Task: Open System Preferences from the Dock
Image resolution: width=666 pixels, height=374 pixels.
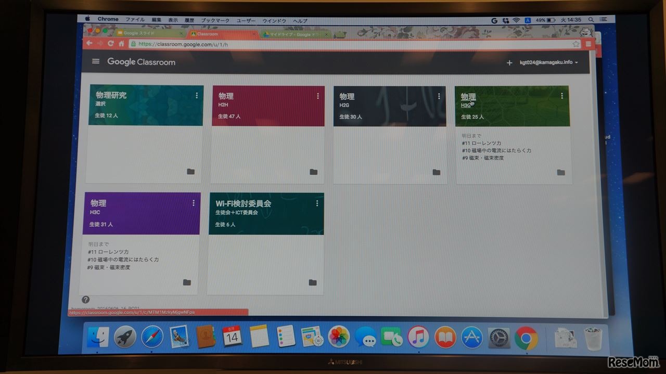Action: pyautogui.click(x=499, y=338)
